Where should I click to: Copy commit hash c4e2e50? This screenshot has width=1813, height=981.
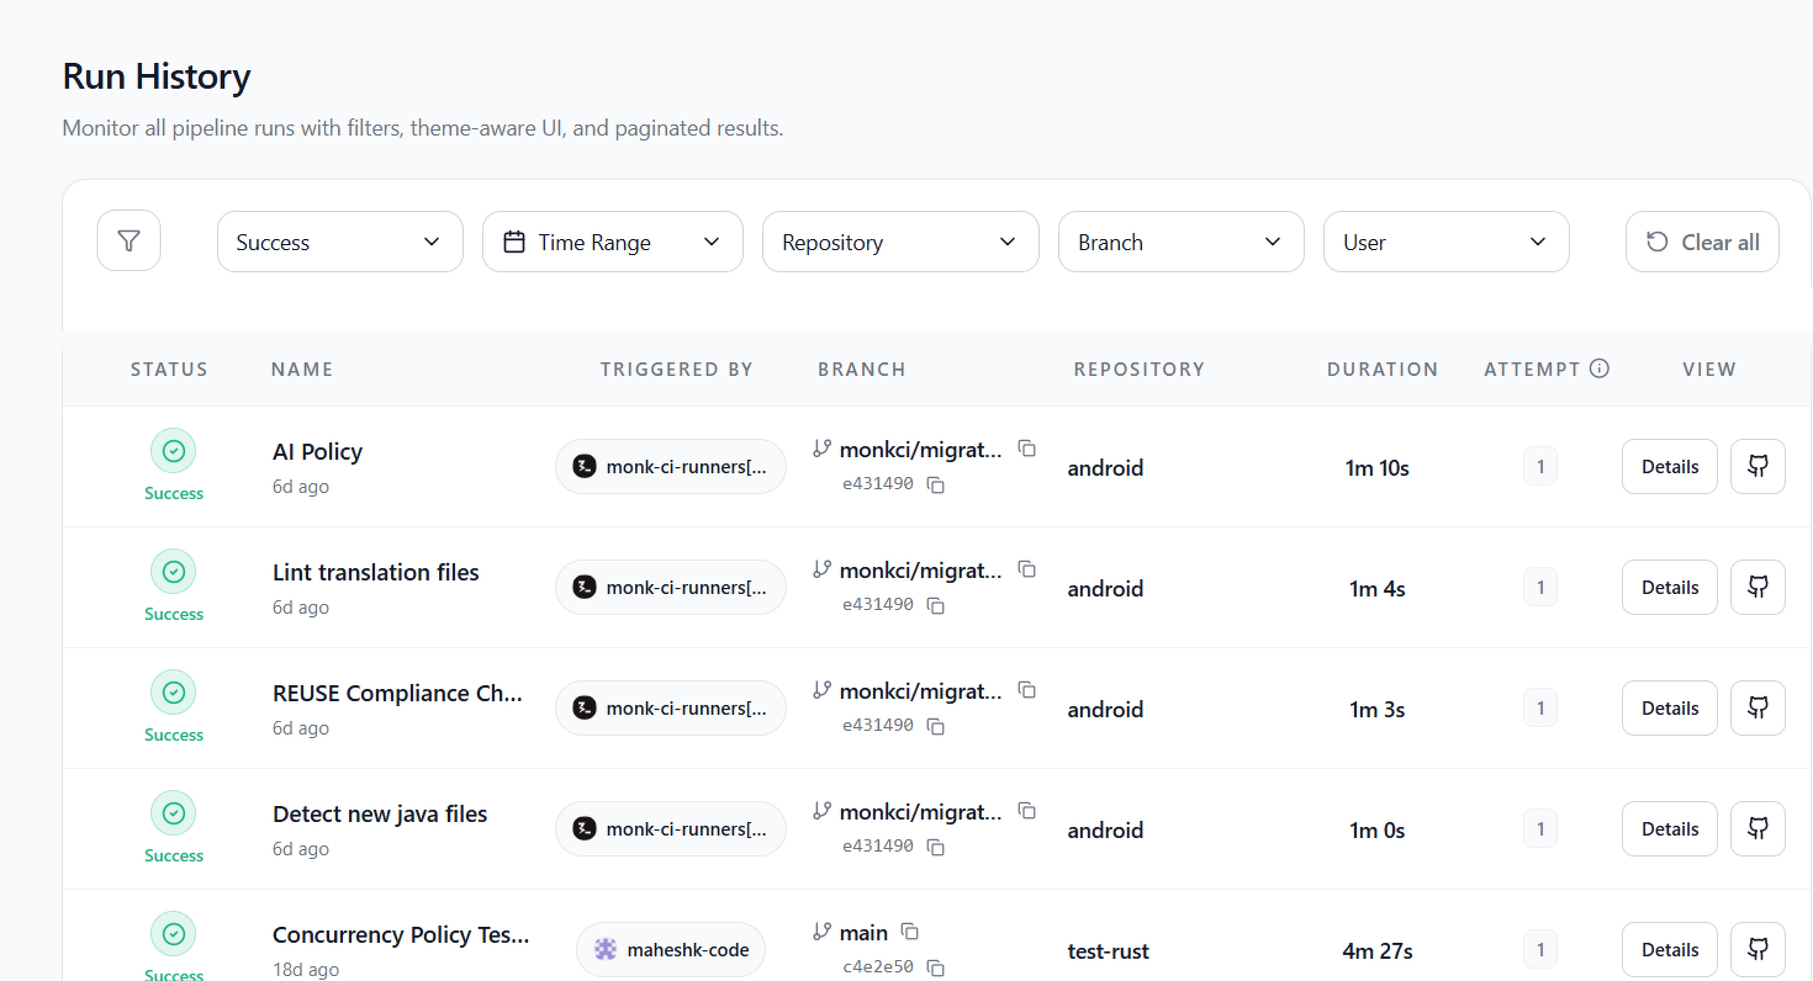(x=935, y=967)
